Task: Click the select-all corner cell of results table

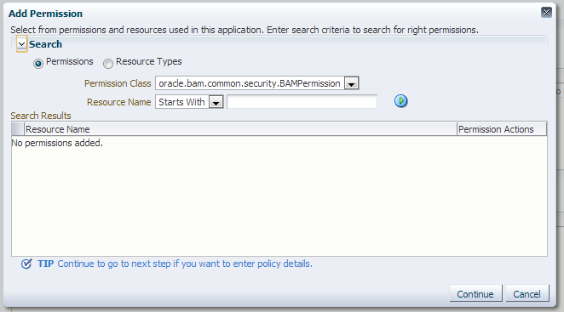Action: tap(18, 129)
